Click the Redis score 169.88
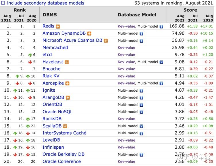This screenshot has height=166, width=216. [177, 26]
